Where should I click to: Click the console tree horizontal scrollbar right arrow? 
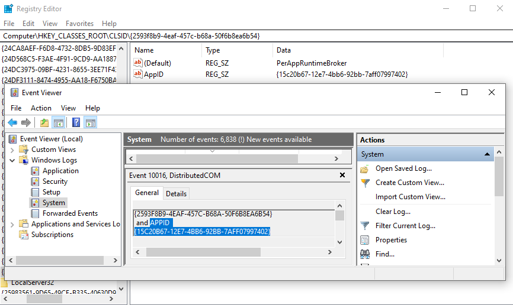(x=115, y=261)
